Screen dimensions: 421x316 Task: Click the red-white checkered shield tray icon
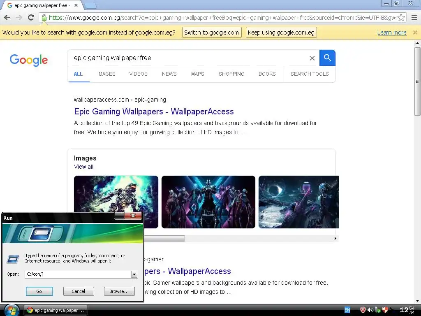(385, 310)
